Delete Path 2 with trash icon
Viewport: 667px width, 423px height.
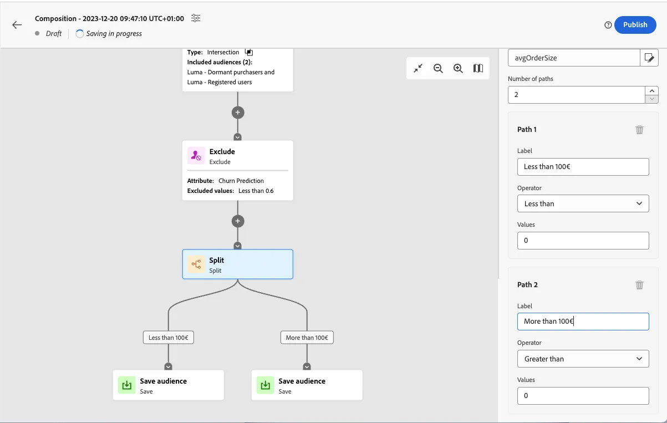[x=639, y=285]
